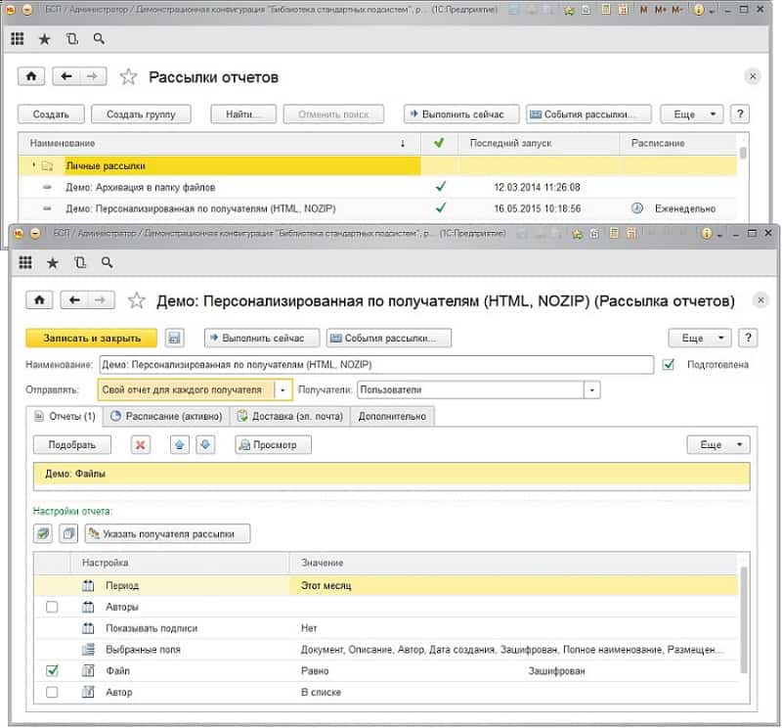782x728 pixels.
Task: Click the Создать группу button
Action: (x=141, y=114)
